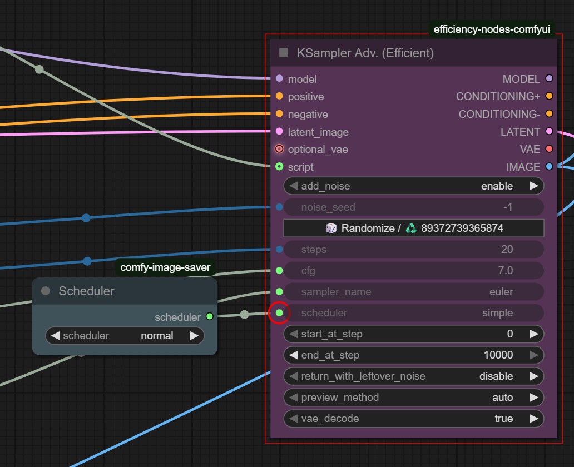Image resolution: width=574 pixels, height=467 pixels.
Task: Click reroute dot on script wire
Action: pyautogui.click(x=39, y=69)
